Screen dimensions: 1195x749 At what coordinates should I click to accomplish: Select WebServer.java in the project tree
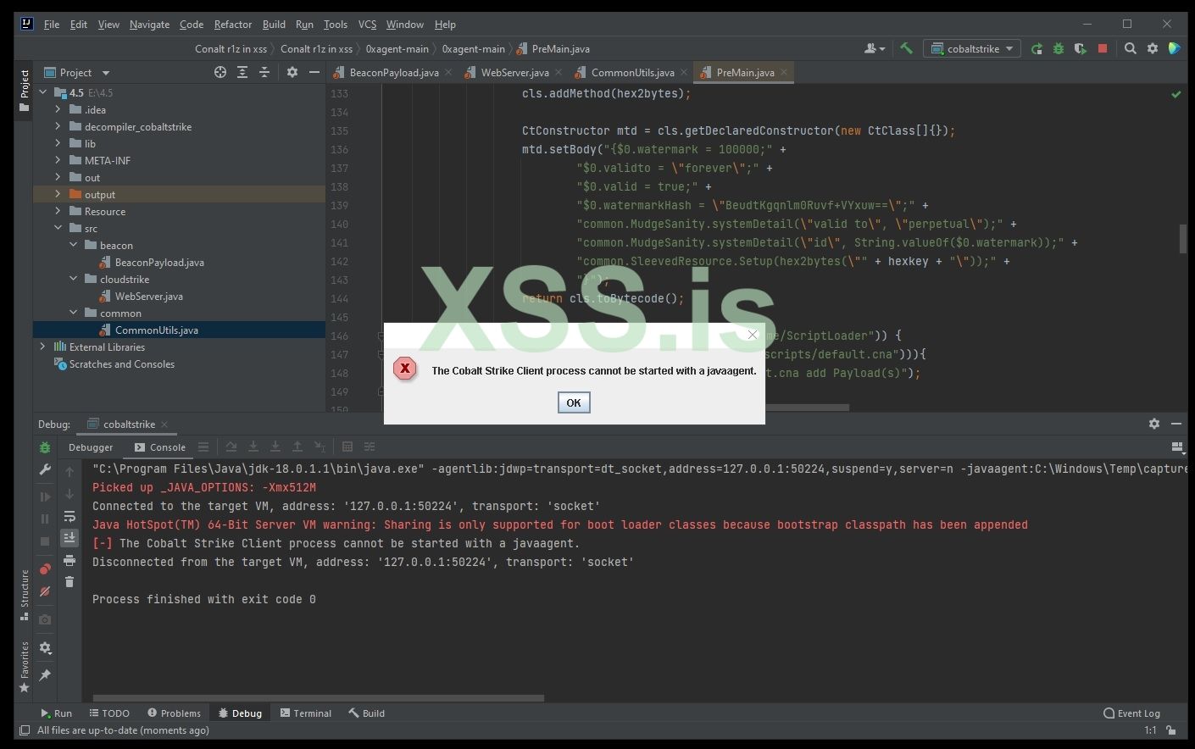(x=148, y=296)
